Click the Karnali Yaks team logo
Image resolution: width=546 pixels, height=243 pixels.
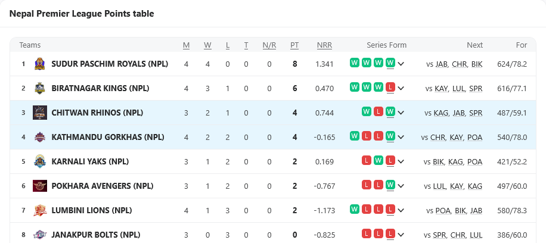coord(40,161)
